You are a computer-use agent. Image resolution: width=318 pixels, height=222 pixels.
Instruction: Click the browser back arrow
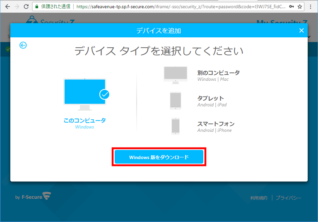click(x=7, y=7)
